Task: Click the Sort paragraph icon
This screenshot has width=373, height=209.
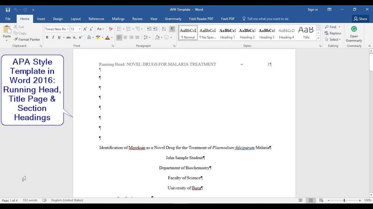Action: [x=164, y=29]
